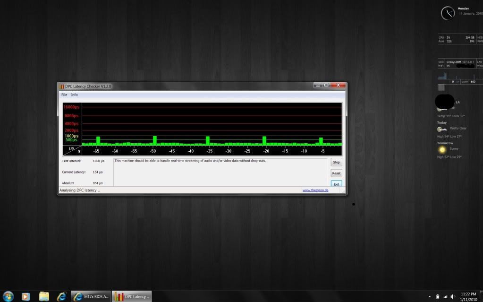Click the tall latency bar near -35 seconds
This screenshot has height=302, width=483.
click(208, 141)
